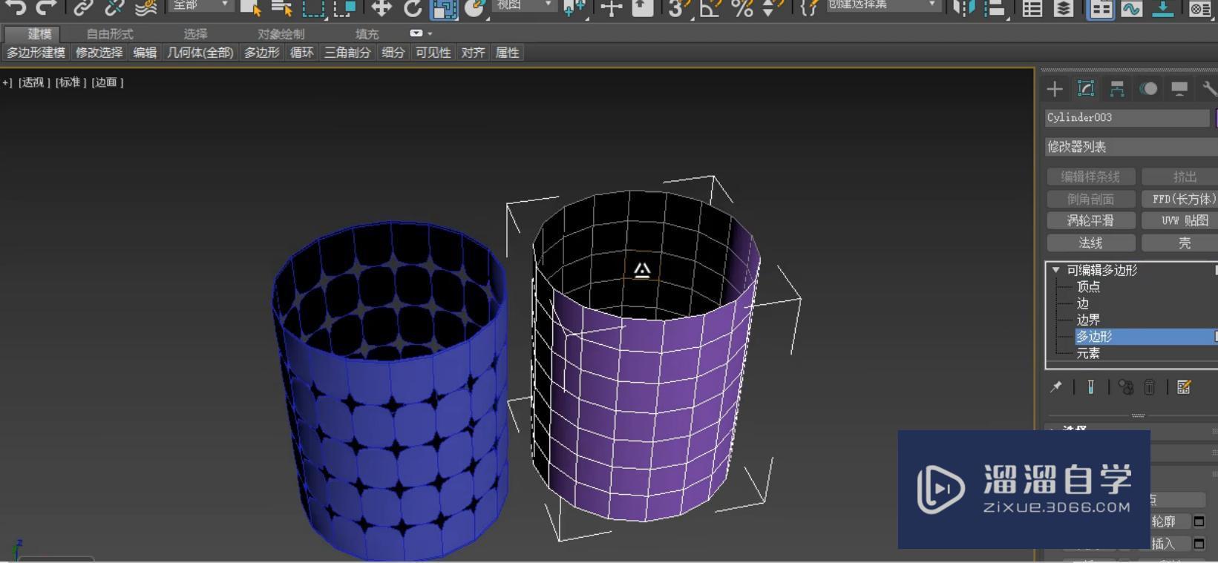Click the 倒角剖面 modifier button
1218x563 pixels.
pos(1090,199)
